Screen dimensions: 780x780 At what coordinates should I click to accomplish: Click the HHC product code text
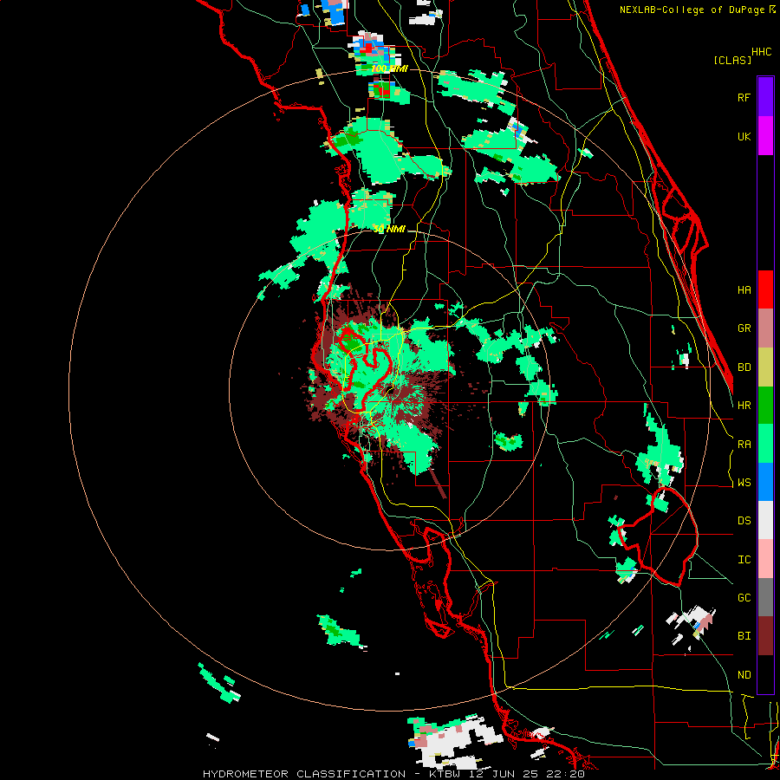click(x=762, y=52)
